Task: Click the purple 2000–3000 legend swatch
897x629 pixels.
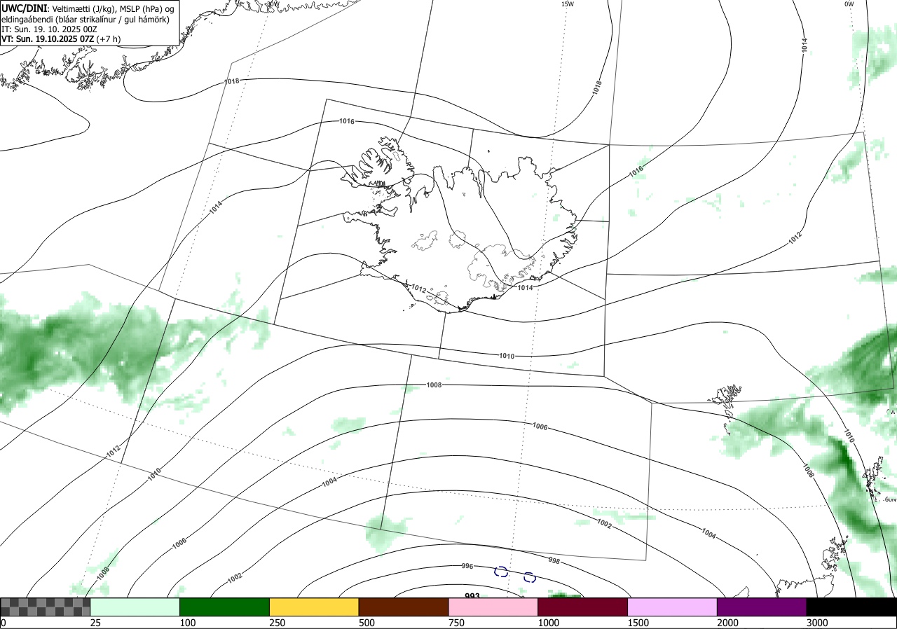Action: click(x=762, y=607)
